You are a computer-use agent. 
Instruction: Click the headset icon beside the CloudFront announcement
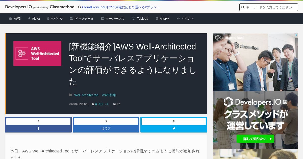(80, 7)
